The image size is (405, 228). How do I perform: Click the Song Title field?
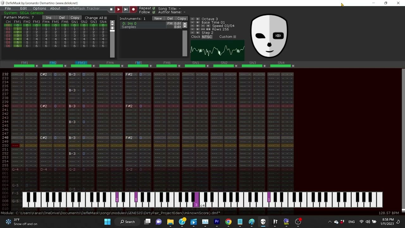click(169, 9)
